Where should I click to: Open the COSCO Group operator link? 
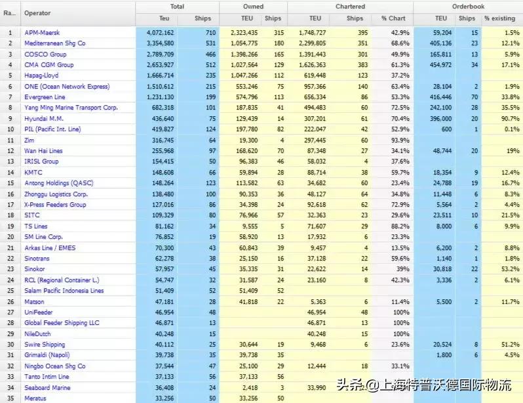pos(45,54)
